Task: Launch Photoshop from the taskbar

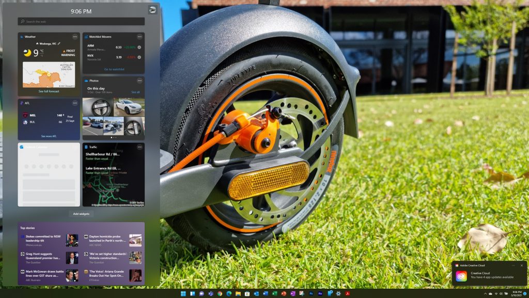Action: point(310,294)
